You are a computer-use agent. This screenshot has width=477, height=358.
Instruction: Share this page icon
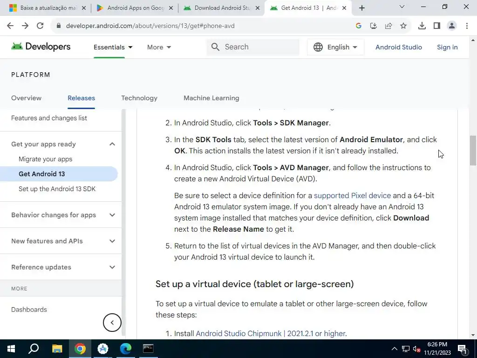tap(388, 26)
